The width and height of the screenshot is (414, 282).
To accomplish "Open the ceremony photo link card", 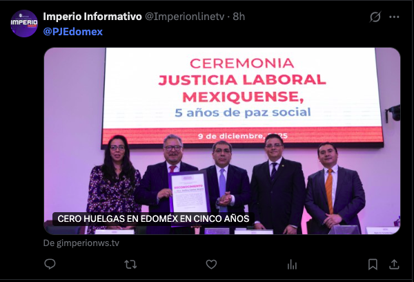I will click(222, 141).
